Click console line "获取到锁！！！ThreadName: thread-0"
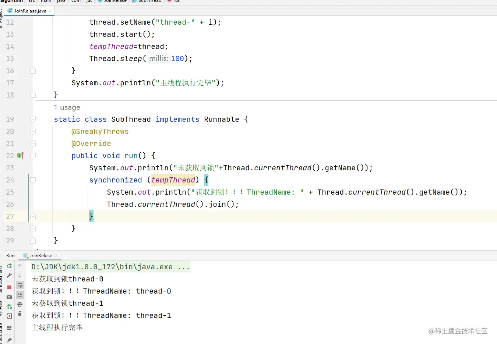 101,291
